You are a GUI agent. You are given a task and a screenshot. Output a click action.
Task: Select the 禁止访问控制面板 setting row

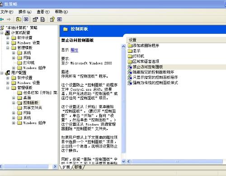point(176,67)
